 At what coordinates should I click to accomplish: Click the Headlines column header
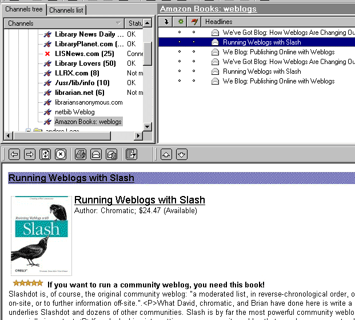[x=278, y=22]
